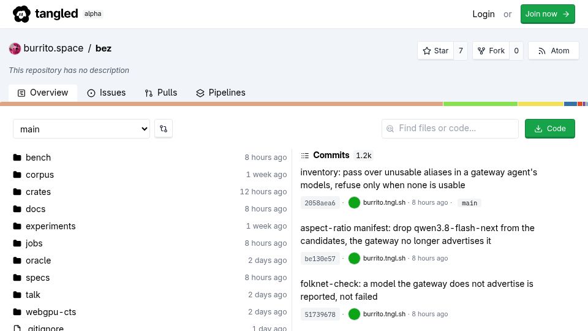The image size is (588, 331).
Task: Open the aspect-ratio manifest commit message
Action: 417,235
